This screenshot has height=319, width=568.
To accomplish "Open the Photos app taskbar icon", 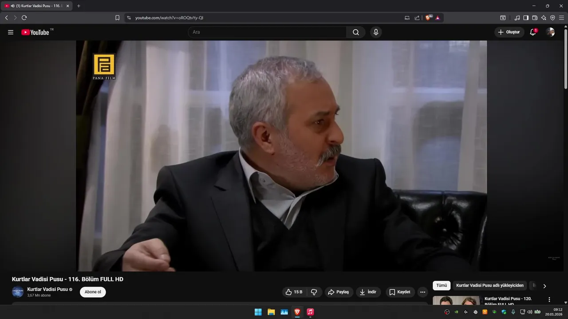I will [284, 312].
